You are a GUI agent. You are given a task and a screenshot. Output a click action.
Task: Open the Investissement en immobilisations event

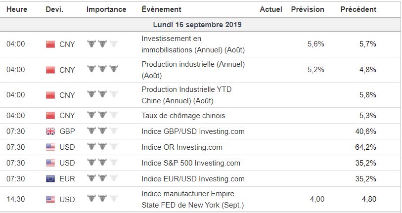pos(193,44)
